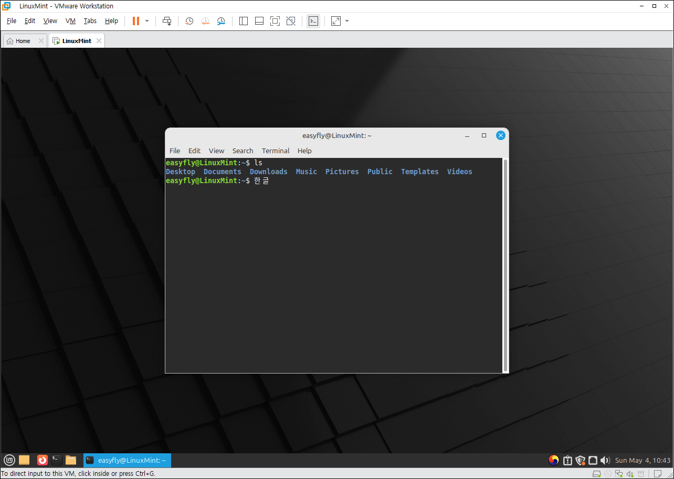674x479 pixels.
Task: Open the snapshot manager wrench icon
Action: click(x=221, y=21)
